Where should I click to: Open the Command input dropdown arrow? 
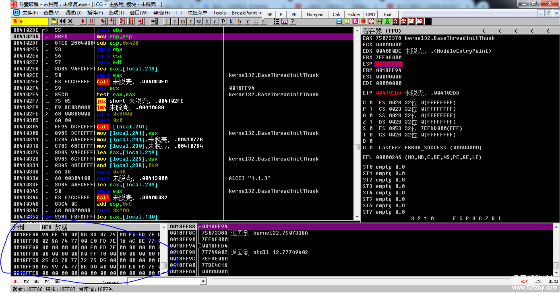(204, 281)
